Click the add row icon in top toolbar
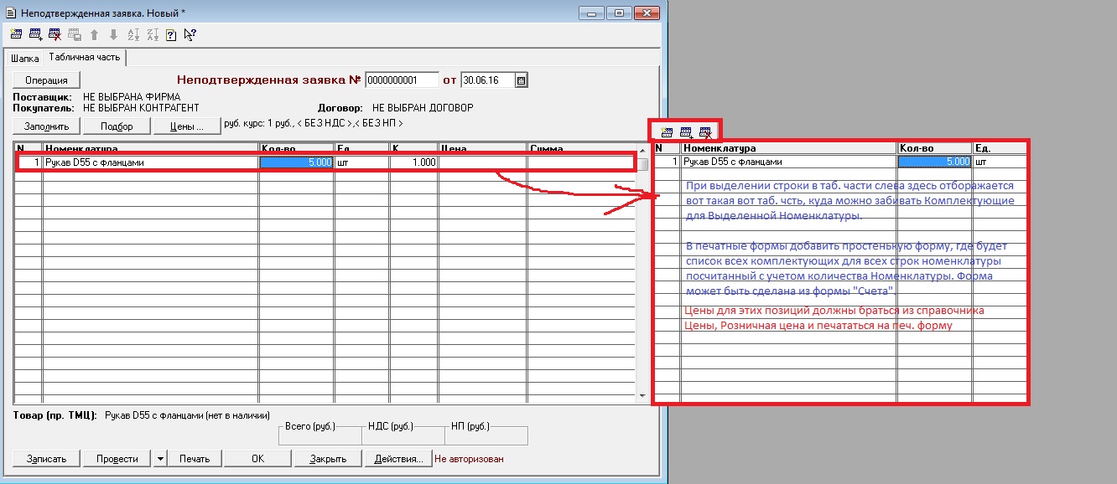The image size is (1117, 484). coord(35,34)
